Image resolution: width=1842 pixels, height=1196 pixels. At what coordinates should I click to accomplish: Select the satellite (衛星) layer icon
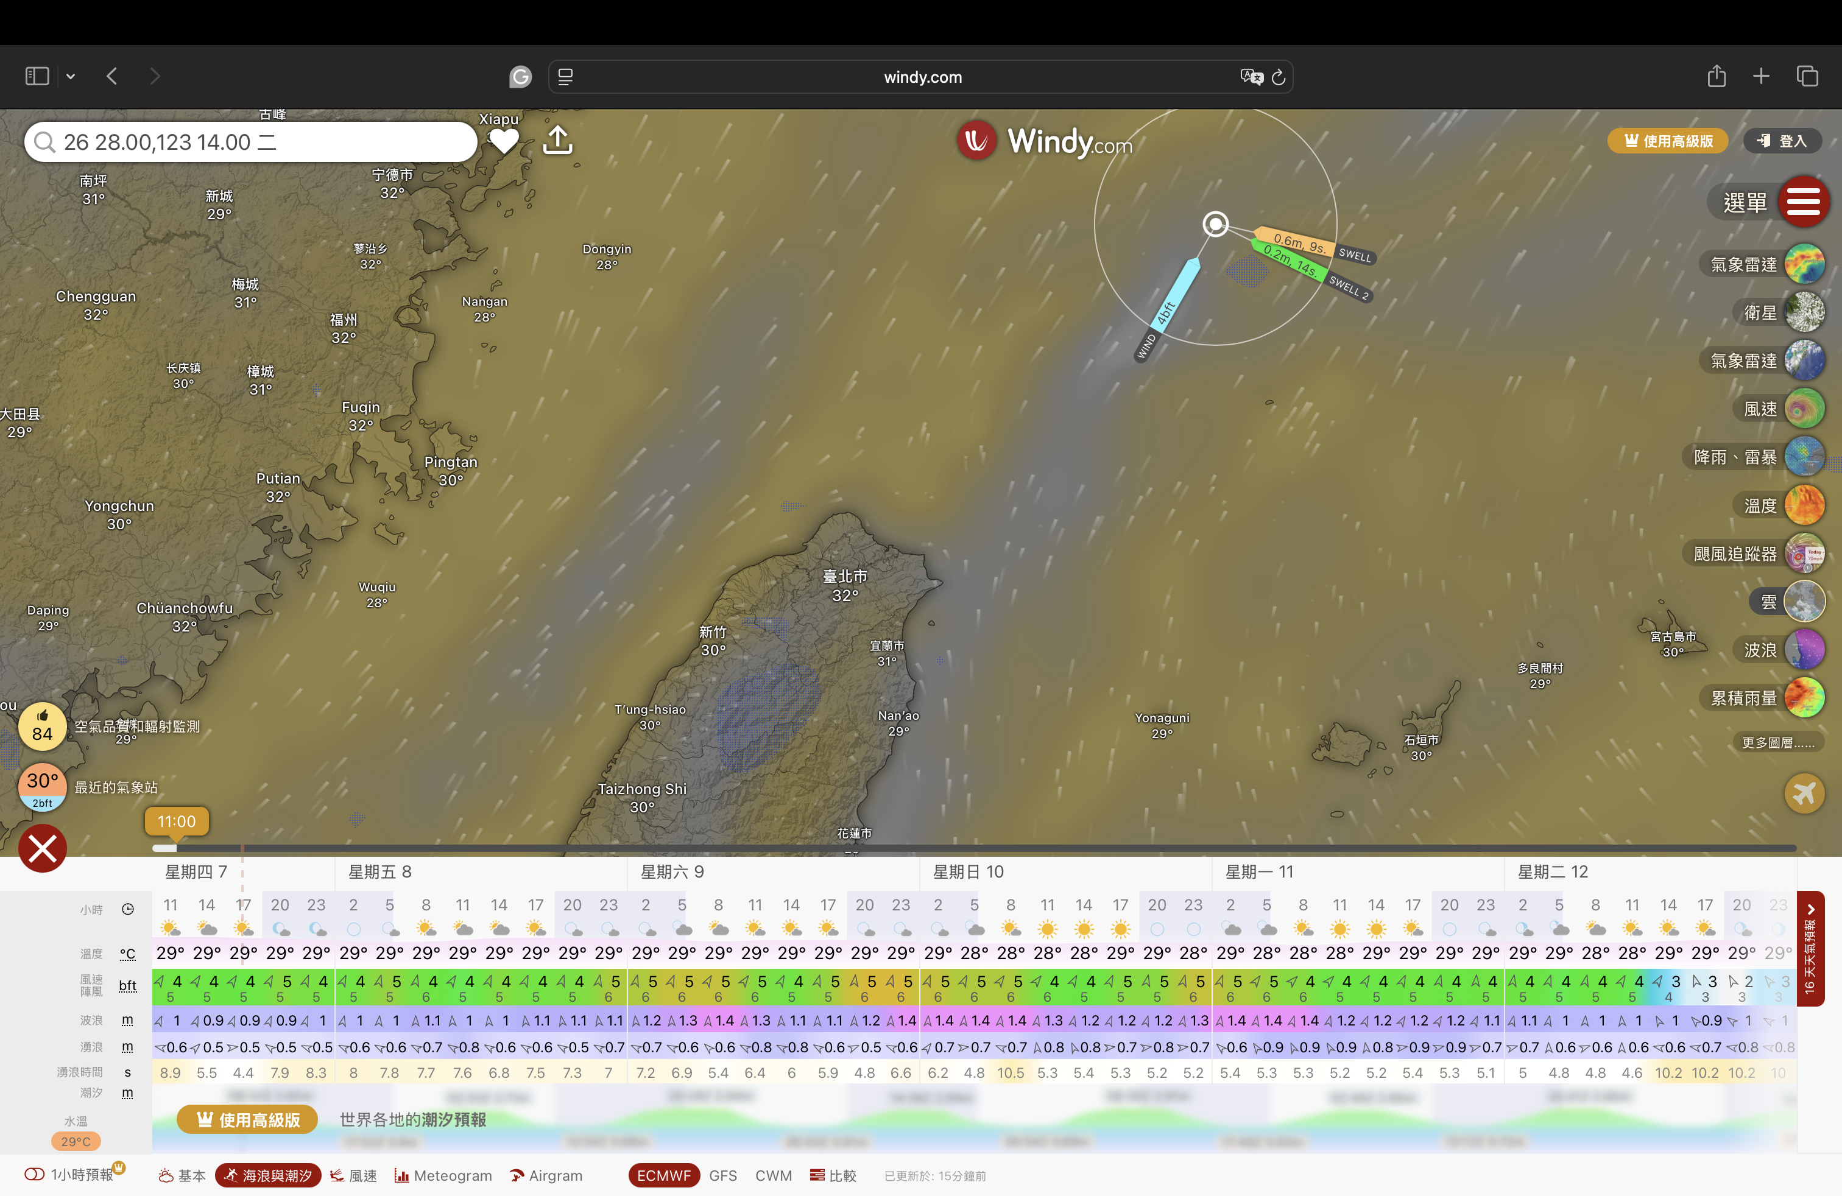pyautogui.click(x=1804, y=312)
